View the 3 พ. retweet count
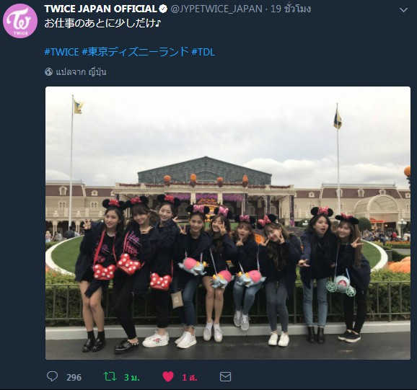Viewport: 417px width, 390px height. 131,377
